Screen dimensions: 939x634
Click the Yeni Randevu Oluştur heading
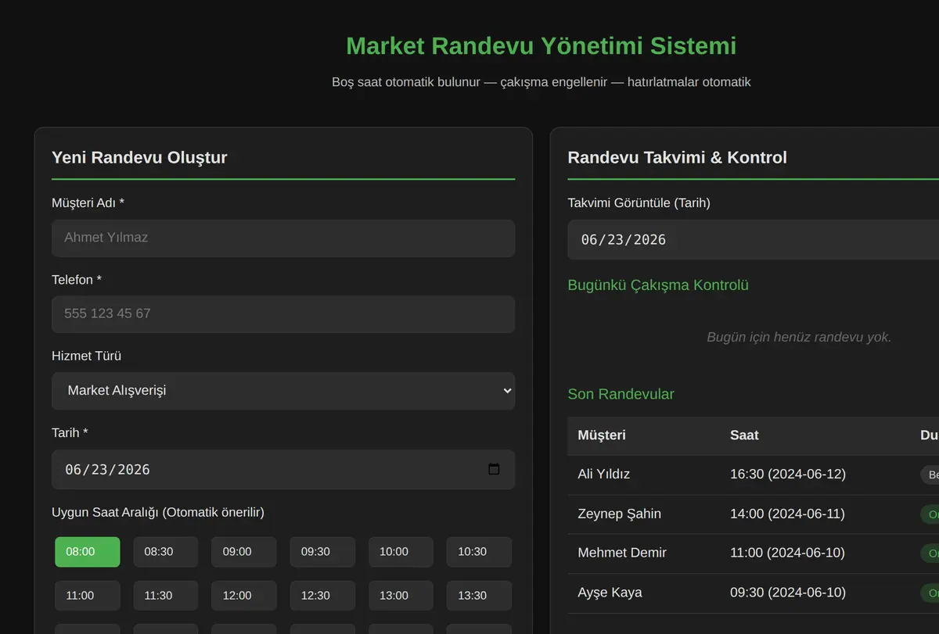pos(139,157)
